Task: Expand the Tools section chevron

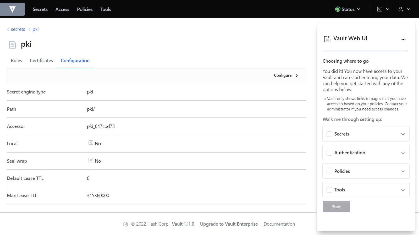Action: pos(403,190)
